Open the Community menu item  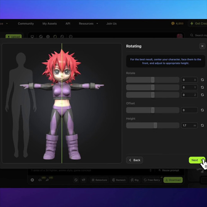tap(26, 24)
